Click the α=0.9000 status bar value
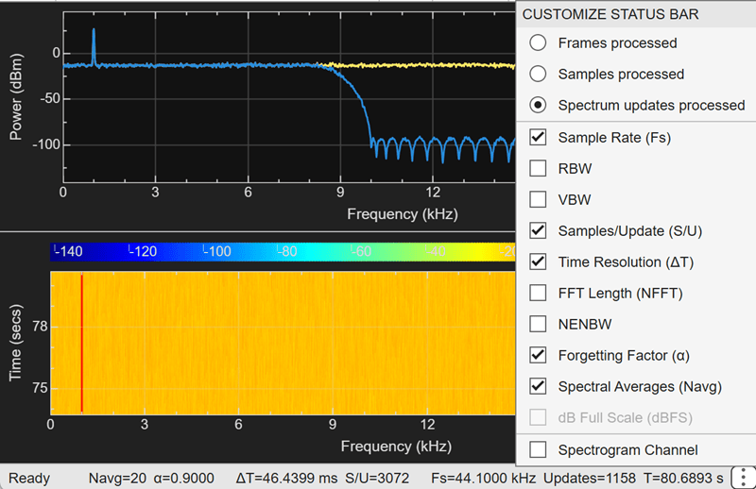The width and height of the screenshot is (756, 489). coord(183,478)
